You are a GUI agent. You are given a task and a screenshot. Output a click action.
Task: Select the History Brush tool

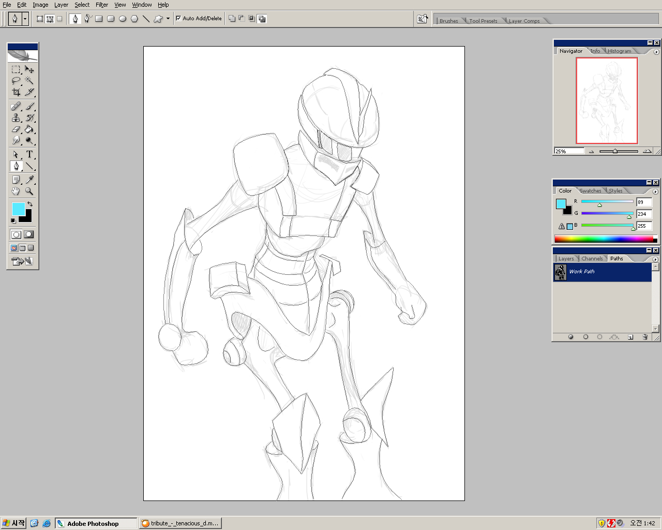click(29, 118)
